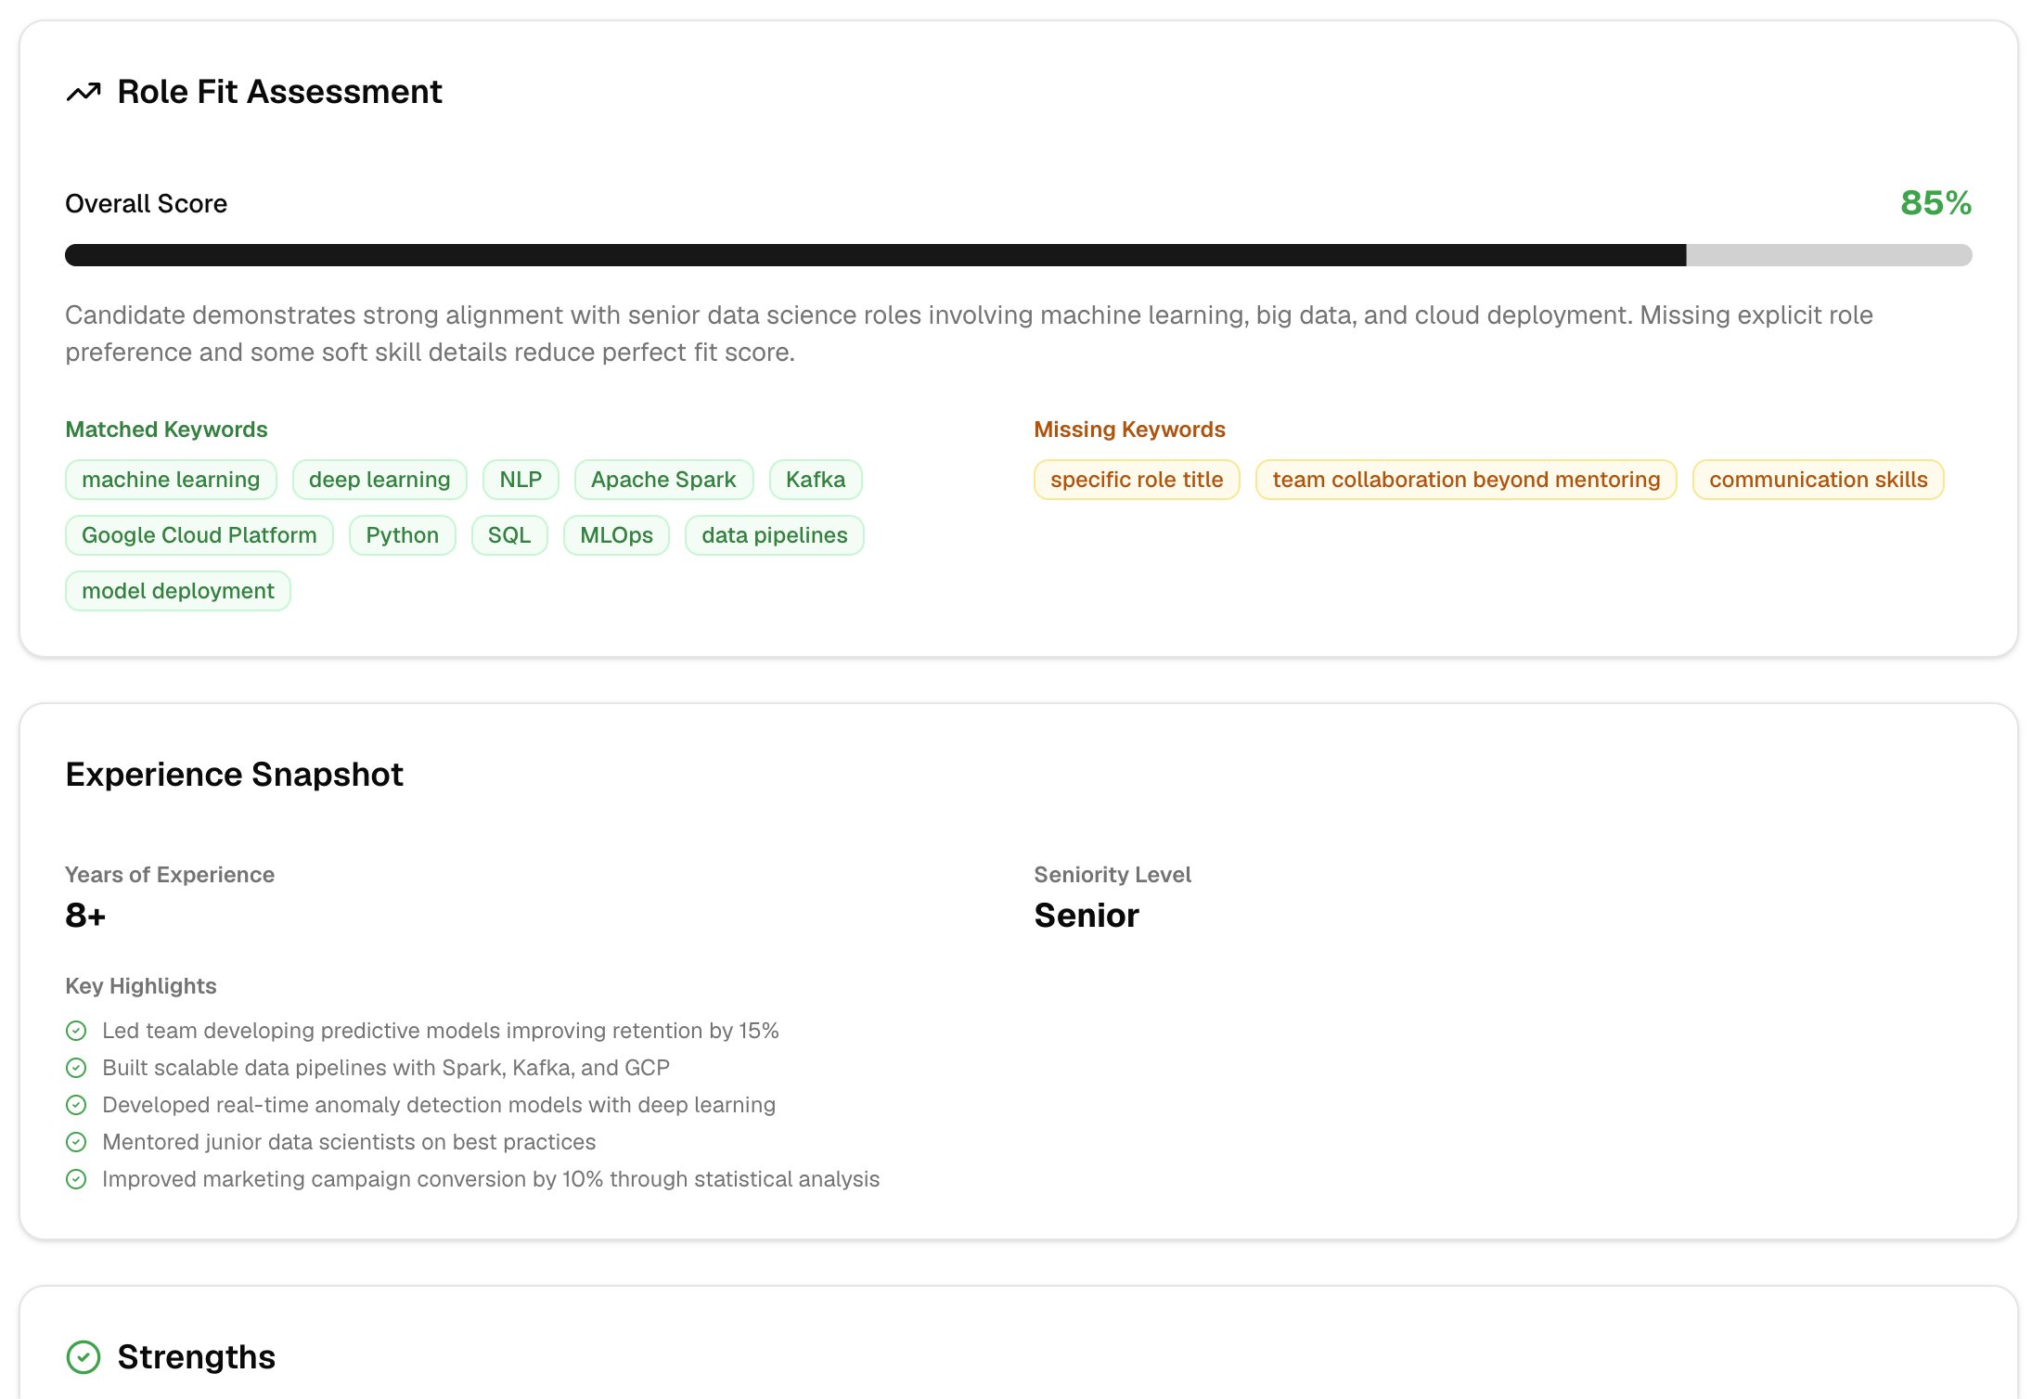Click the Key Highlights label
2032x1399 pixels.
click(140, 986)
